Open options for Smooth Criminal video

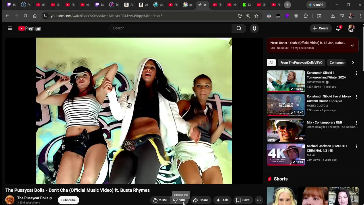pyautogui.click(x=357, y=146)
